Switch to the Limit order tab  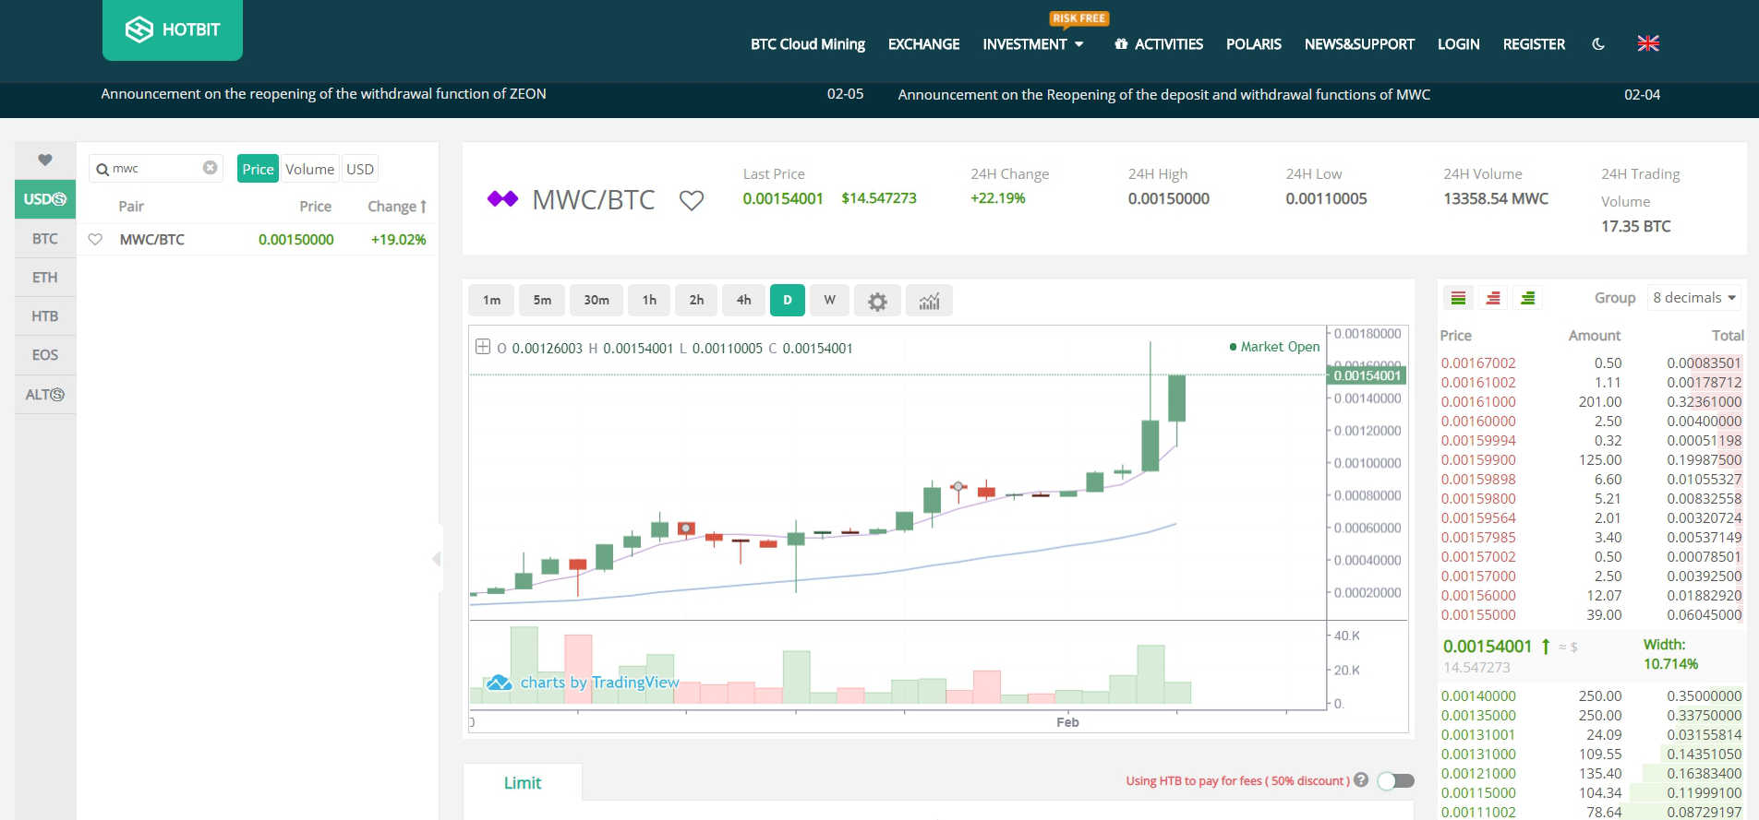(523, 783)
